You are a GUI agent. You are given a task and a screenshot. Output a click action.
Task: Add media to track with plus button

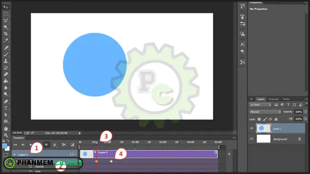point(229,154)
